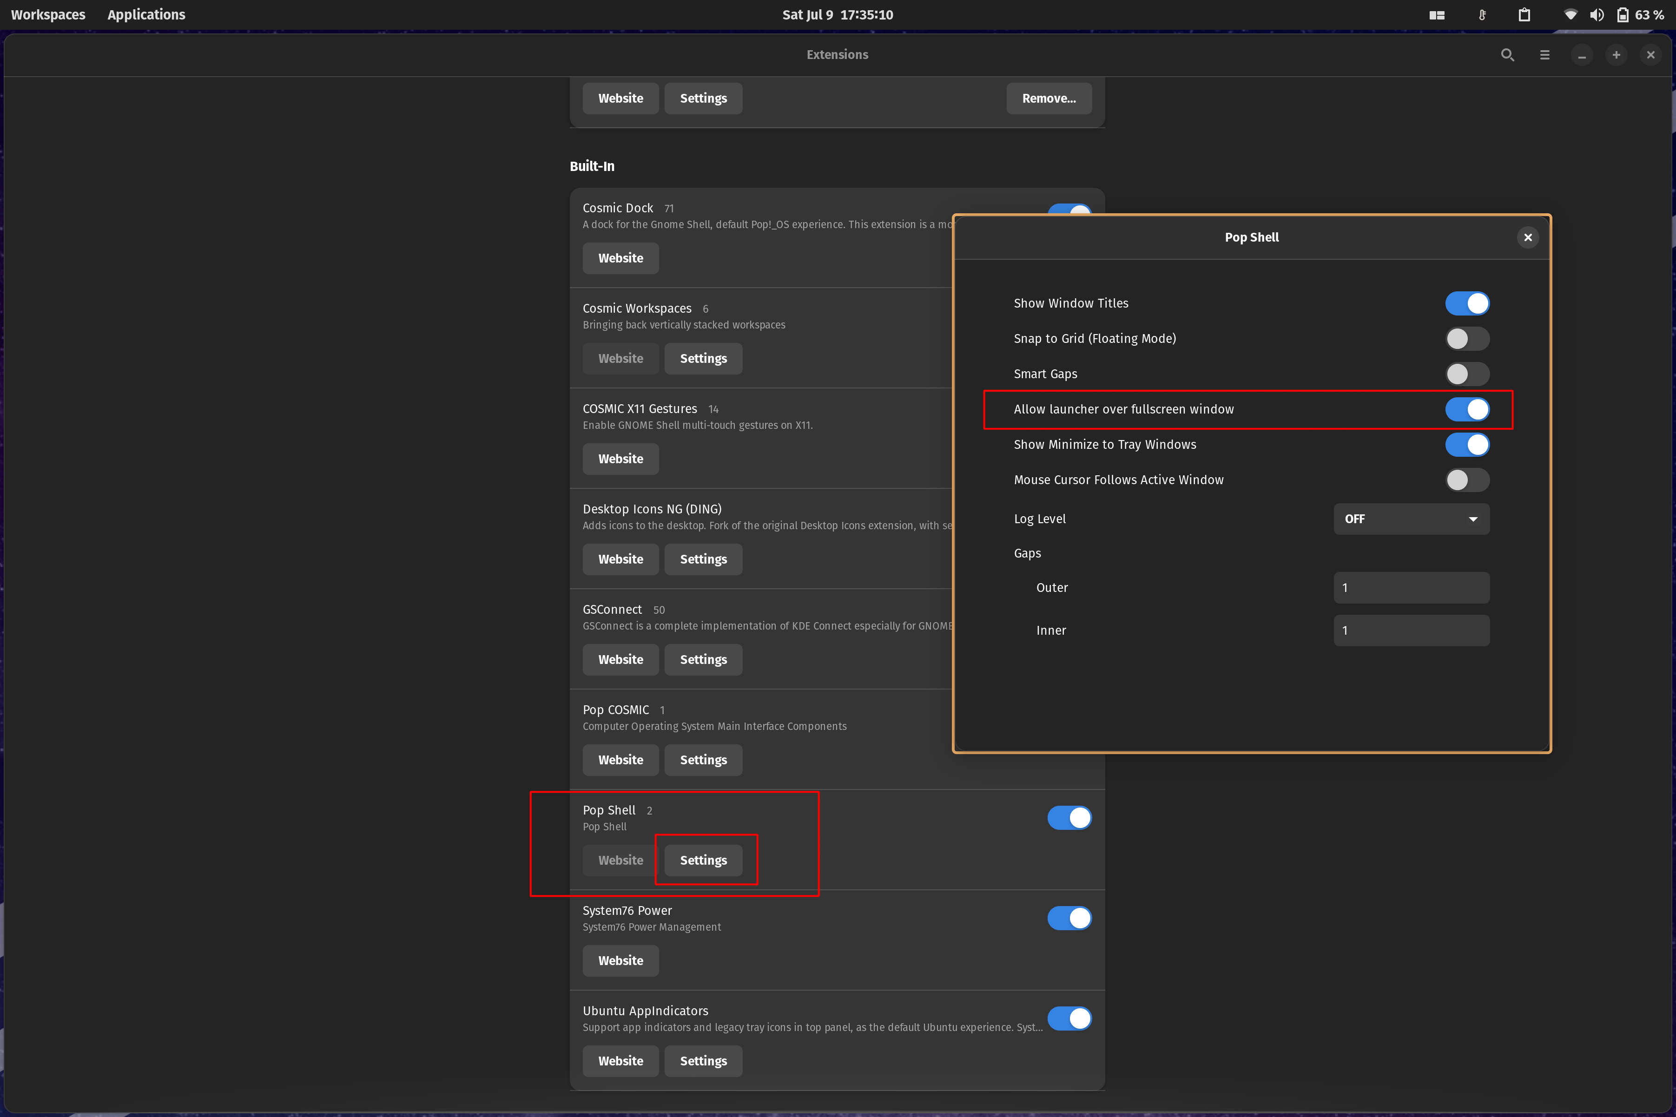Open GSConnect settings
Screen dimensions: 1676x1117
click(x=703, y=659)
